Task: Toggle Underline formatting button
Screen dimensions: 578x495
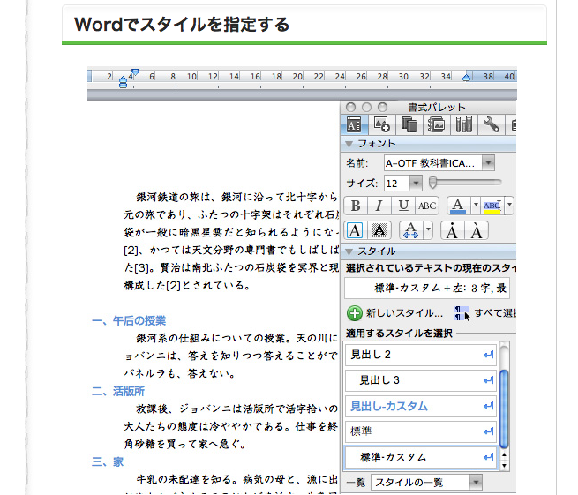Action: click(403, 206)
